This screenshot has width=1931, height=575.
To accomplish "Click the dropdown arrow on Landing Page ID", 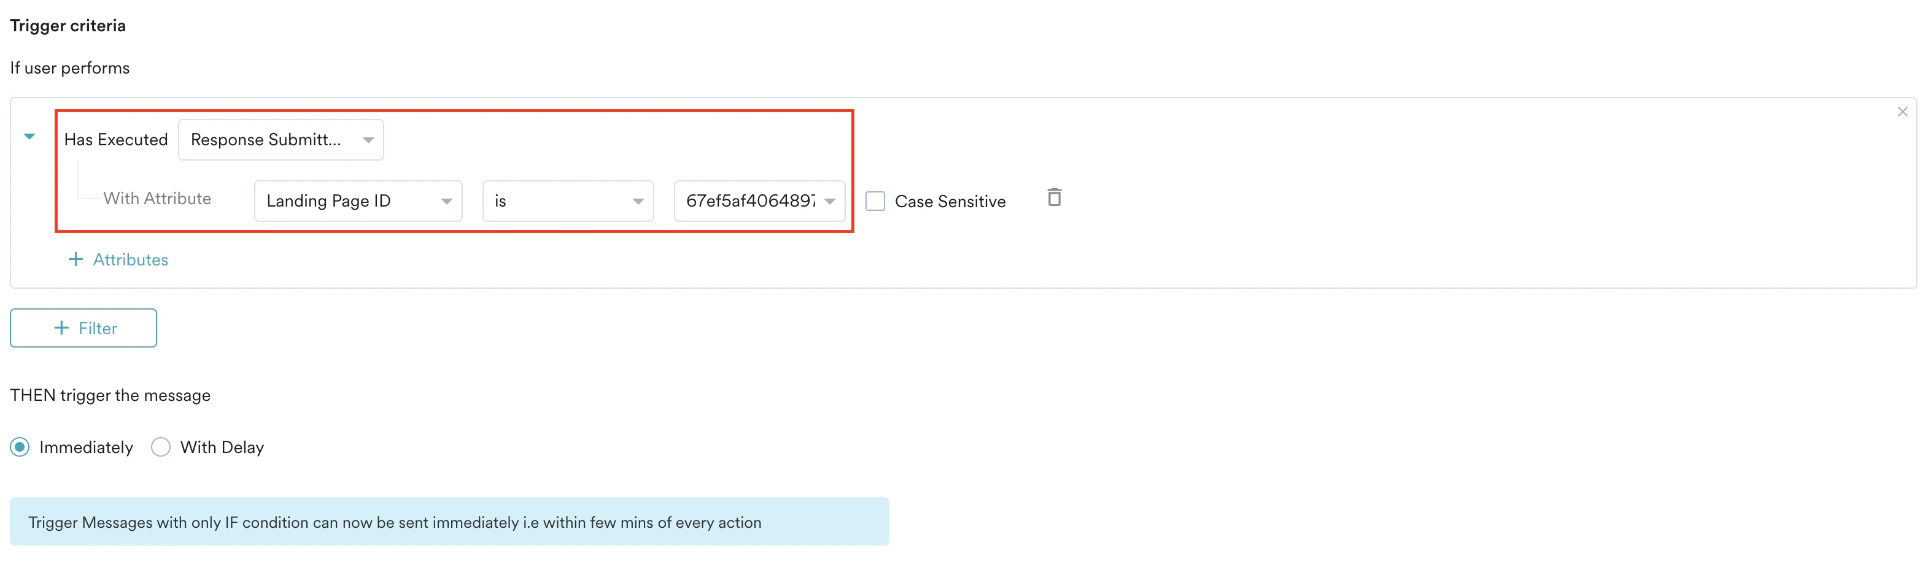I will 447,200.
